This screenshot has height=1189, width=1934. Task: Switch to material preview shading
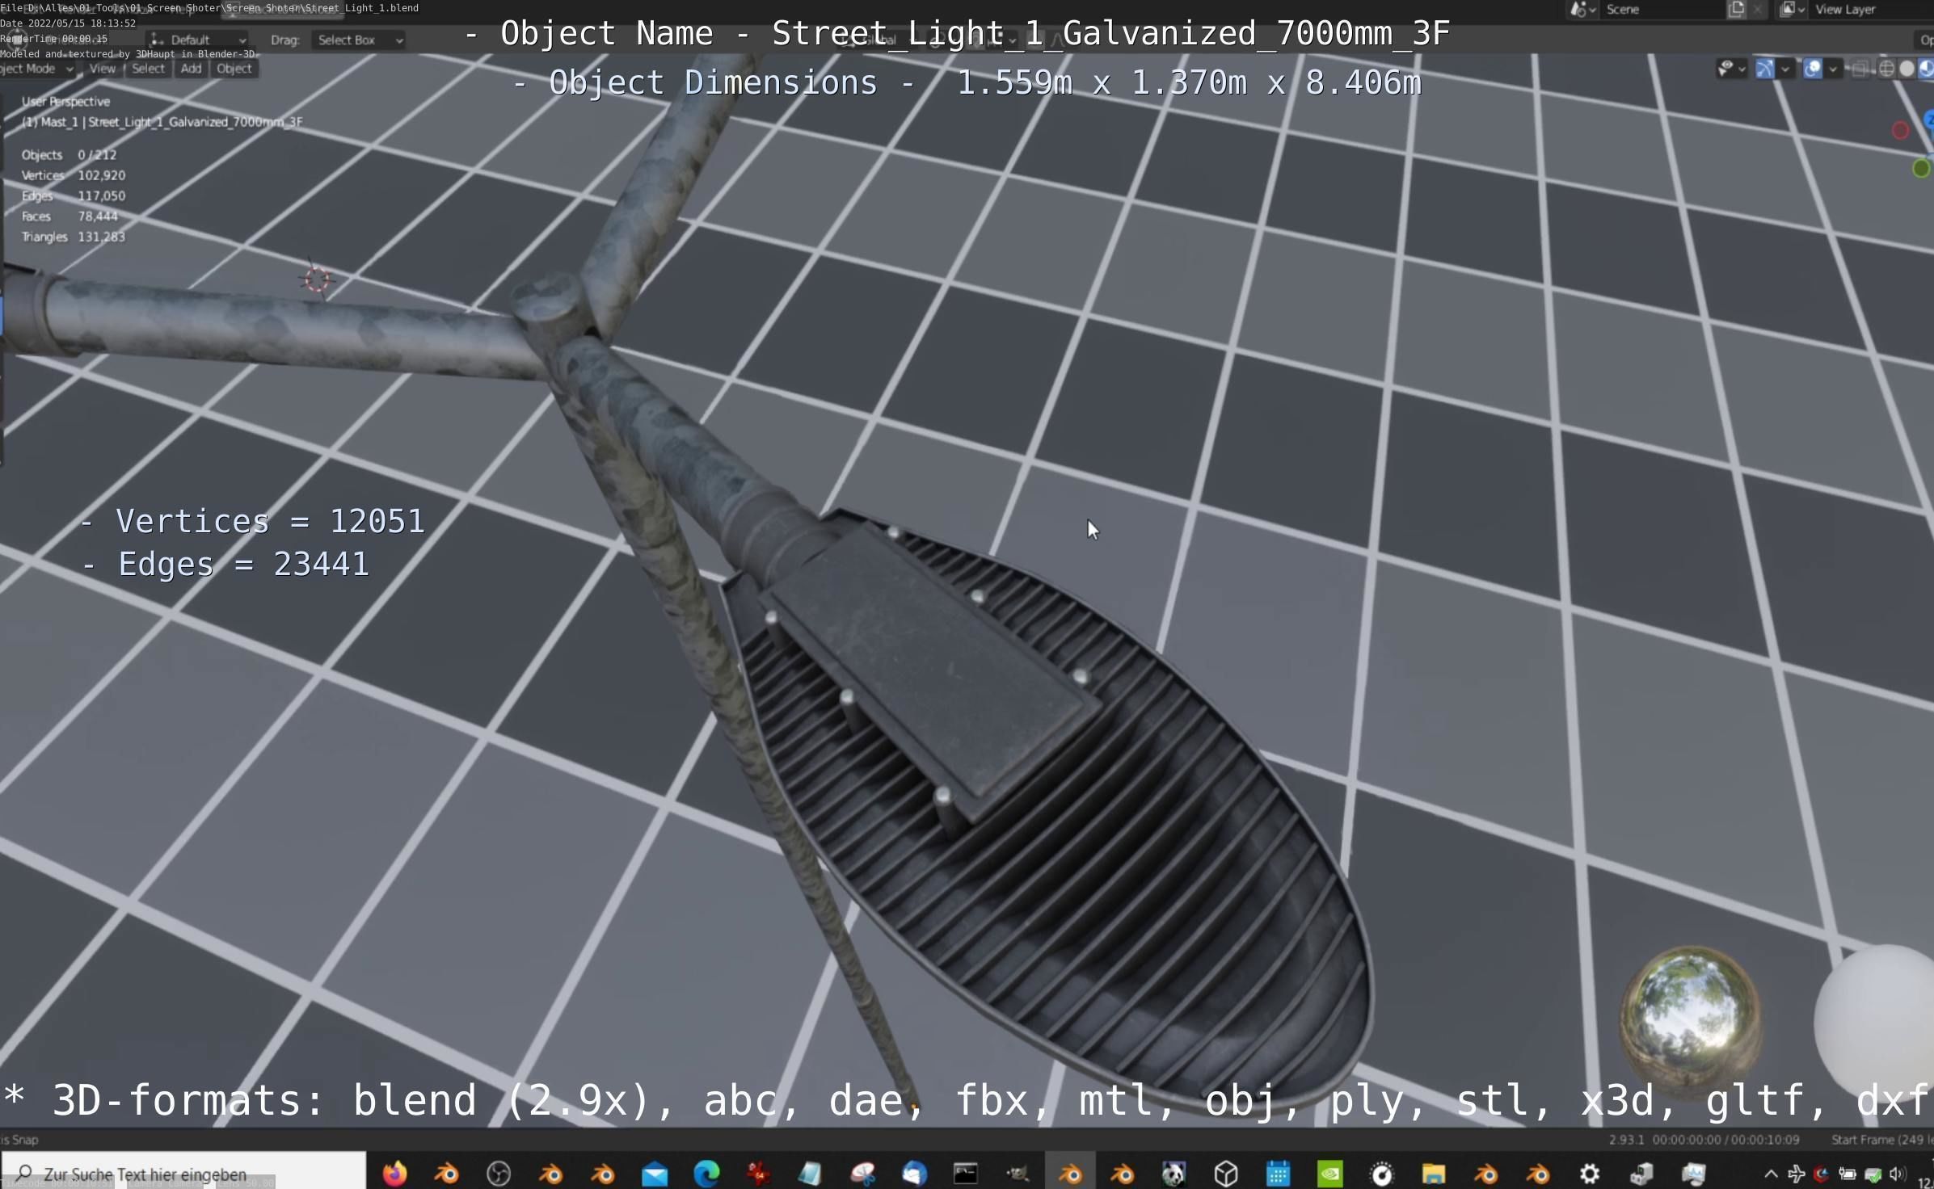(1926, 69)
